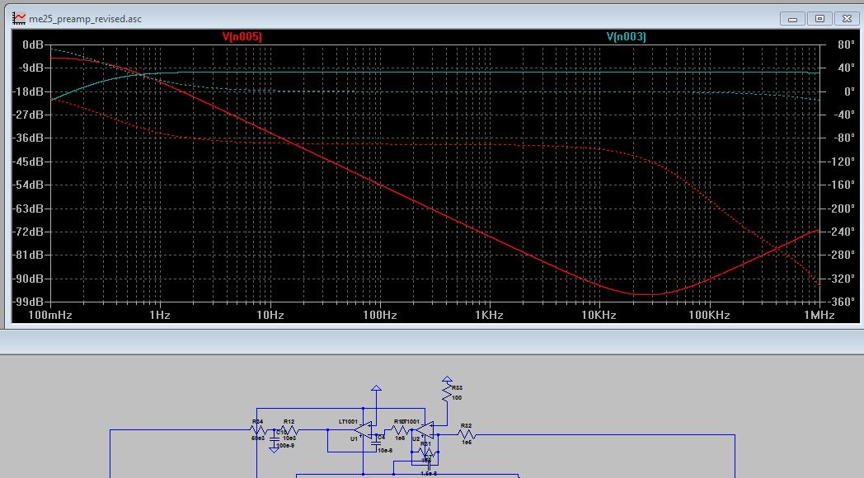Image resolution: width=864 pixels, height=478 pixels.
Task: Select capacitor C10 symbol
Action: coord(274,439)
